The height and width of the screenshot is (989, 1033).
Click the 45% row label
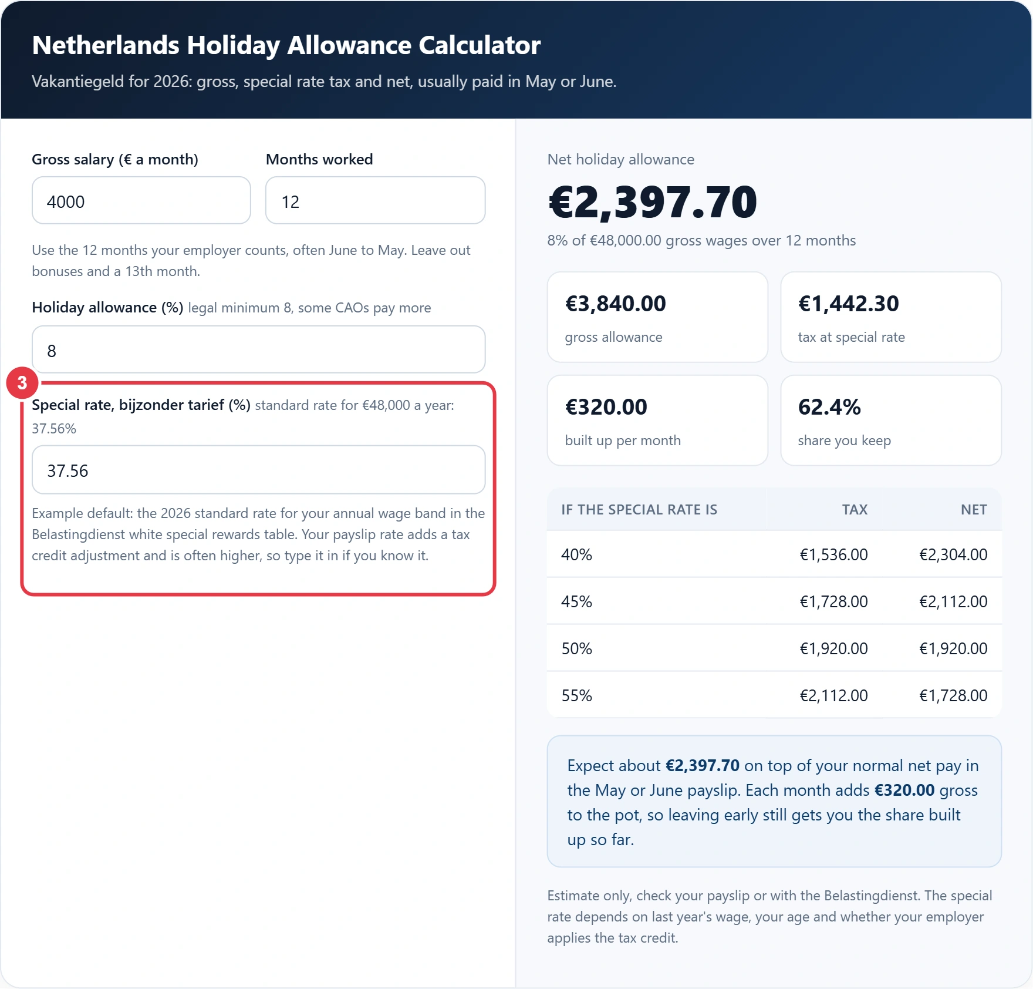(576, 601)
